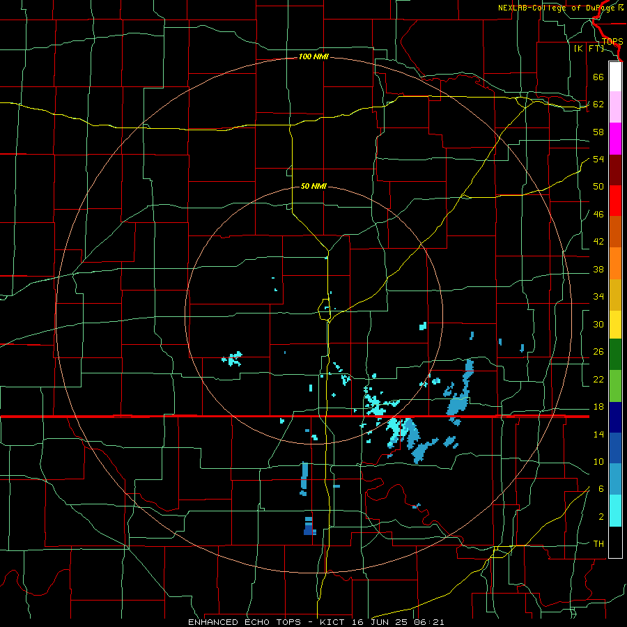Select the dark green legend swatch

tap(615, 355)
